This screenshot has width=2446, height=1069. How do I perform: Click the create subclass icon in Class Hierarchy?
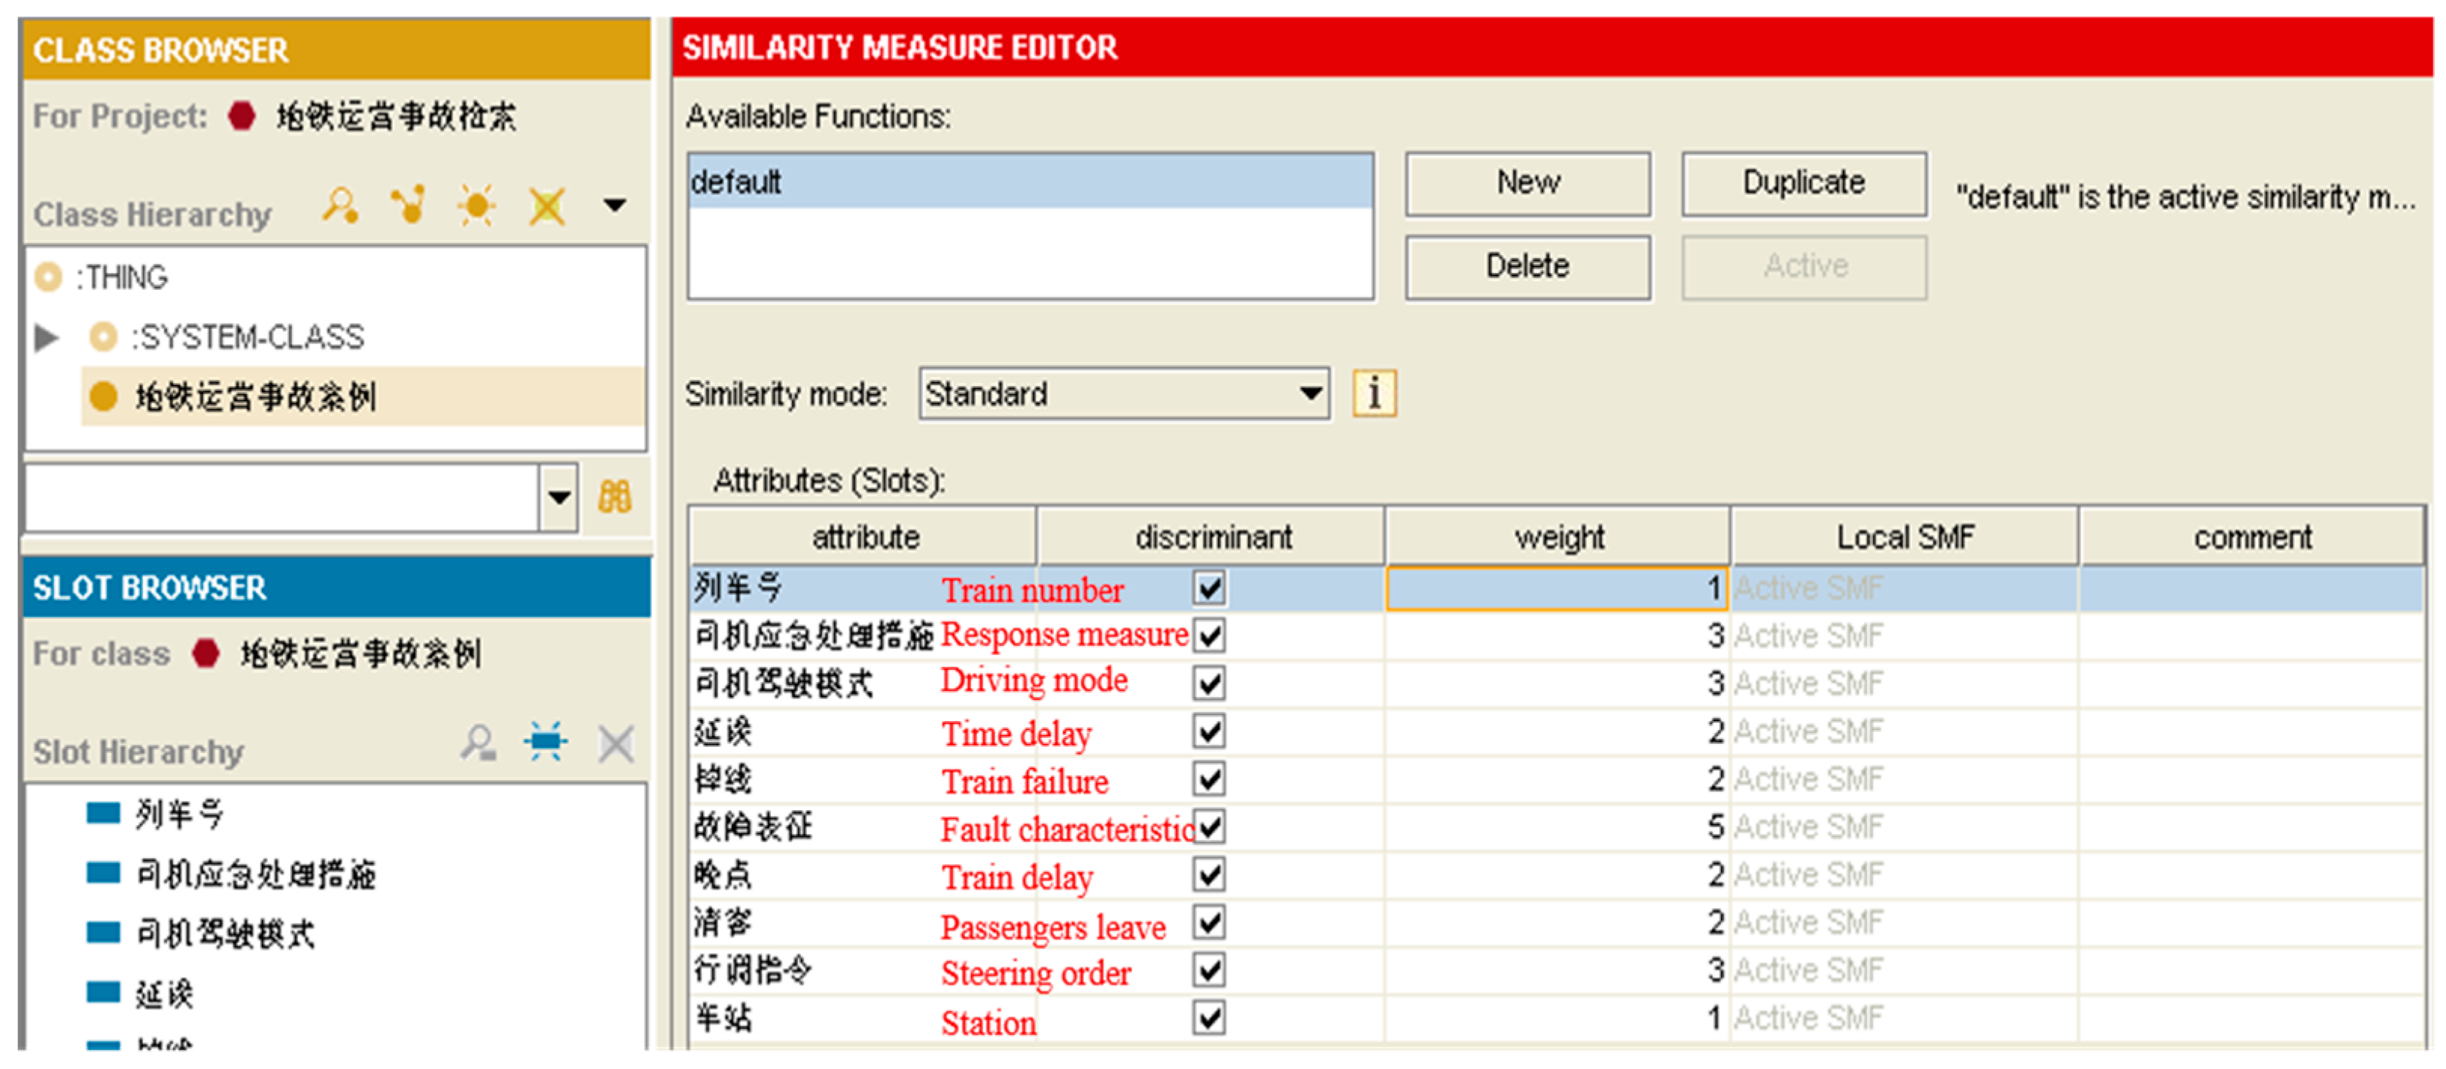(x=408, y=205)
